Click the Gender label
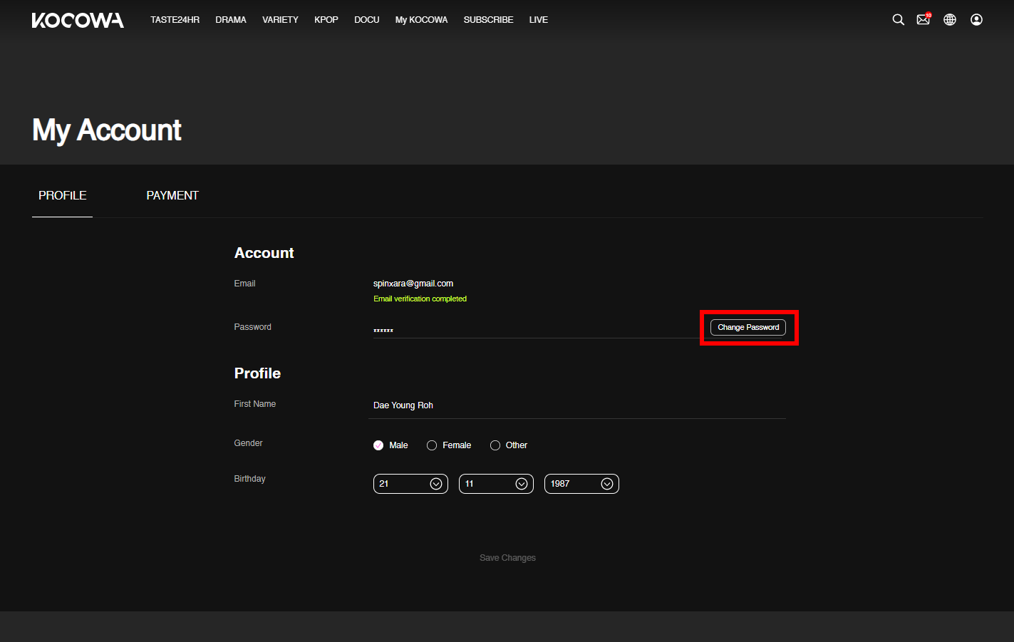Image resolution: width=1014 pixels, height=642 pixels. [248, 443]
